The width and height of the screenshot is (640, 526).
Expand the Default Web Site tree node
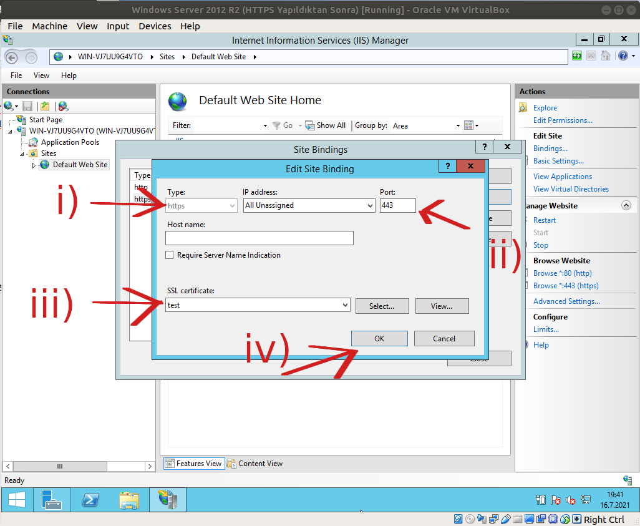(34, 165)
